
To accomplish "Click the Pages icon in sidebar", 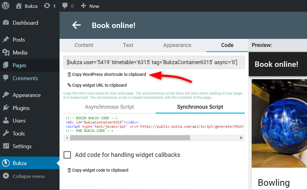I will point(6,65).
